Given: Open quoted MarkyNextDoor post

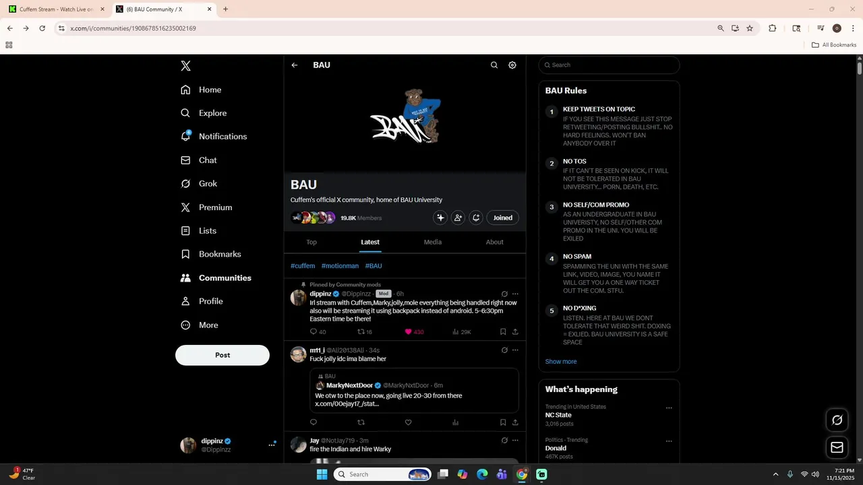Looking at the screenshot, I should 414,390.
